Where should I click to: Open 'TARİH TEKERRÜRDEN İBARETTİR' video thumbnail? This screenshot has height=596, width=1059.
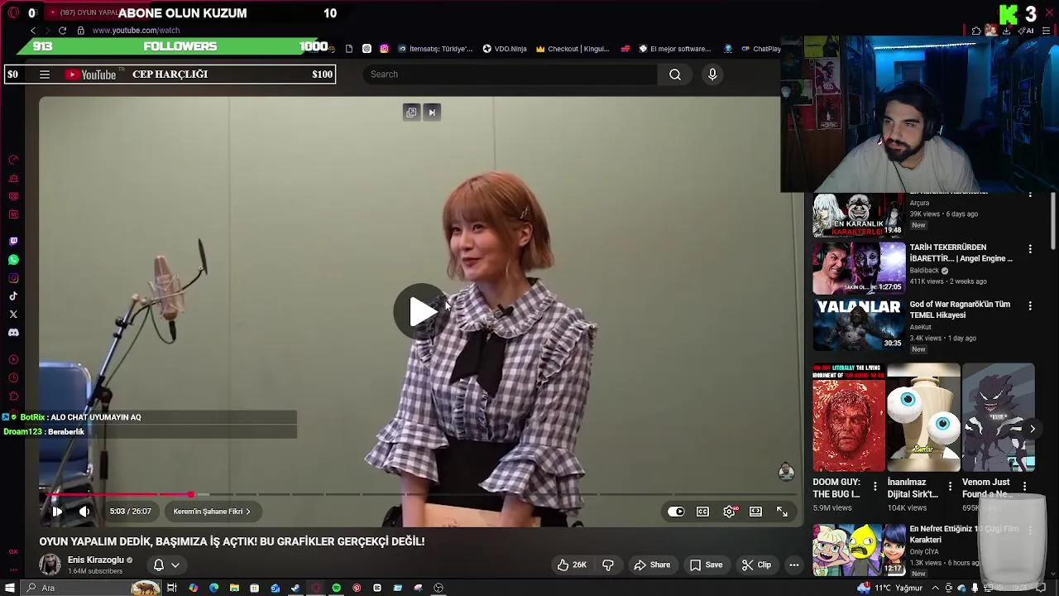click(859, 268)
